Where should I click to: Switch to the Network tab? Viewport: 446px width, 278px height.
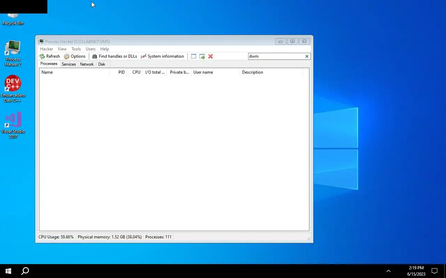(x=87, y=64)
